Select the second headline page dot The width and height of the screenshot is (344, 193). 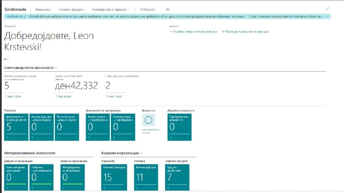(8, 59)
